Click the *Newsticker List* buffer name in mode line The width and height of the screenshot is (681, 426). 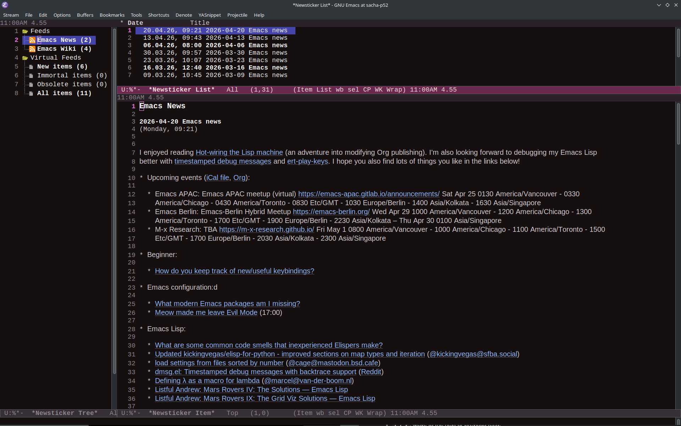(x=182, y=90)
